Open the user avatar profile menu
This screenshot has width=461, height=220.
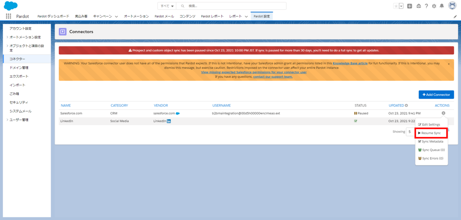tap(452, 6)
